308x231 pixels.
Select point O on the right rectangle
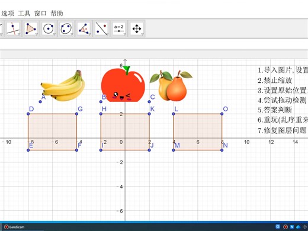[x=222, y=114]
